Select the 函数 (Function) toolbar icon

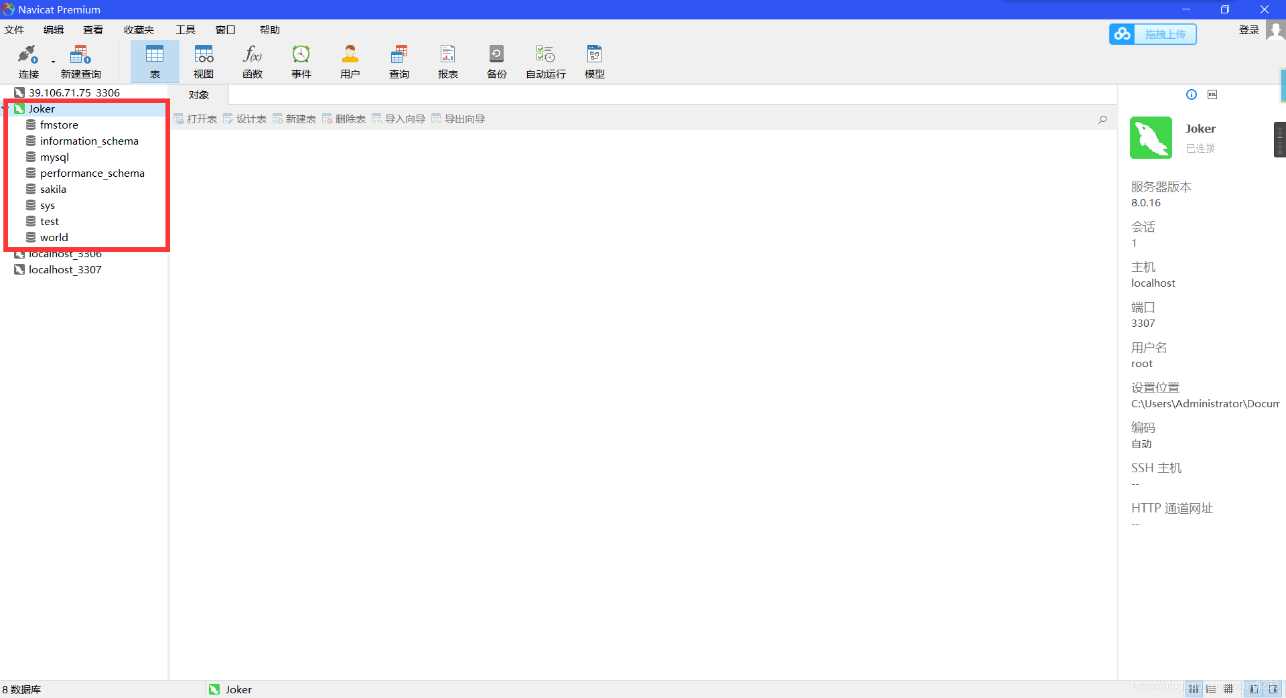tap(253, 62)
